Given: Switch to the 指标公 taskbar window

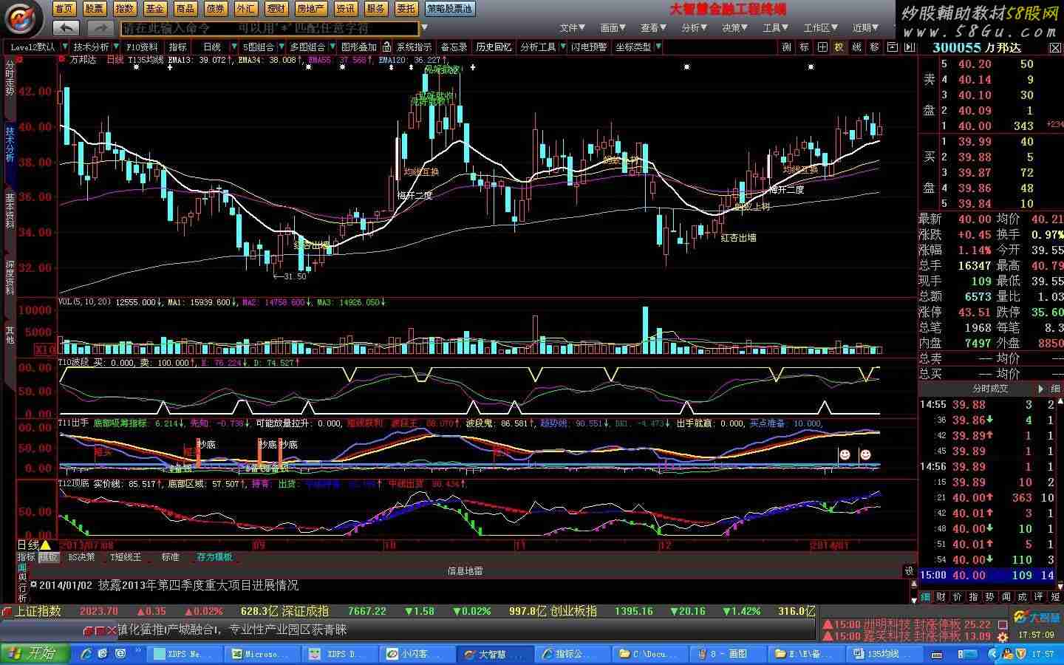Looking at the screenshot, I should 572,654.
